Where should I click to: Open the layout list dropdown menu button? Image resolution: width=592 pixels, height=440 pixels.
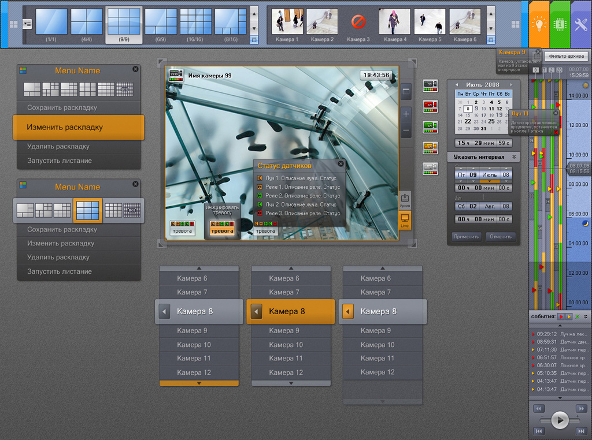coord(27,24)
